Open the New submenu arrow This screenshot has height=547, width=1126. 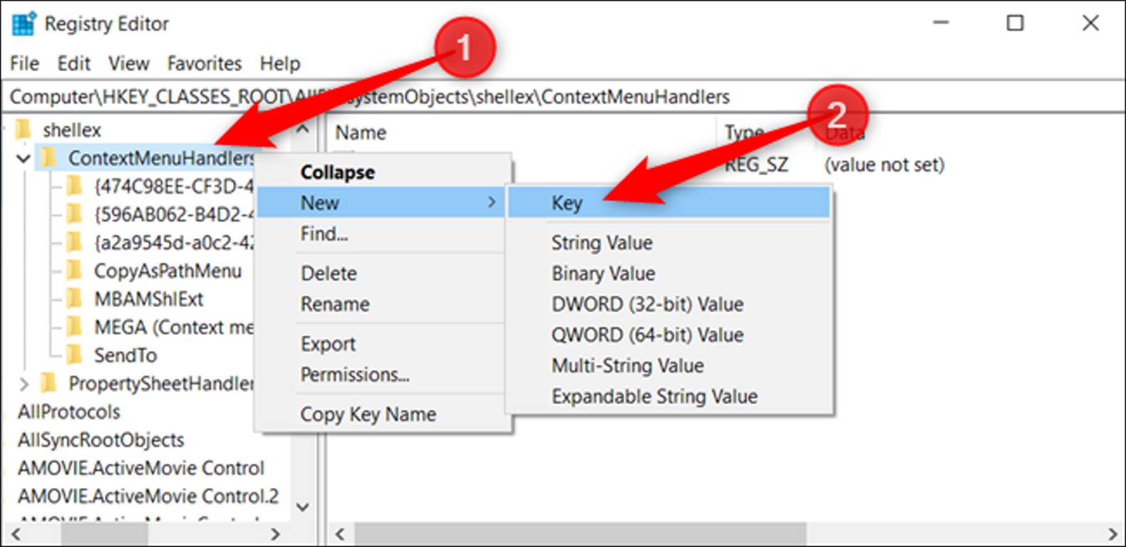[491, 203]
